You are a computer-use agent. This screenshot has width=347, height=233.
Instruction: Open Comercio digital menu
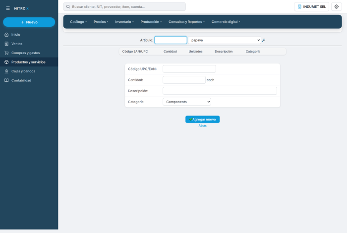pyautogui.click(x=226, y=22)
